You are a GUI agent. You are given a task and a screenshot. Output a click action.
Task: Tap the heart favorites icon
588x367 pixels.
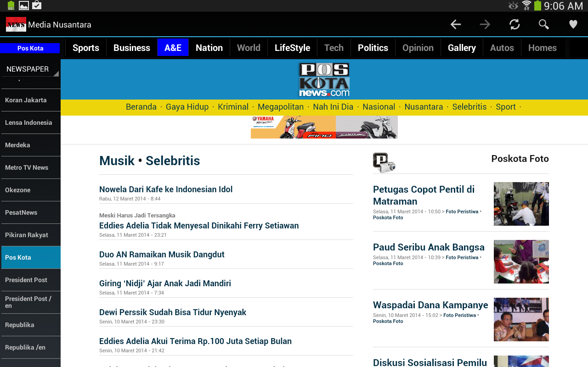point(573,24)
